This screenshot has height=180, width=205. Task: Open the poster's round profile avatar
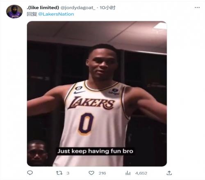click(x=14, y=11)
